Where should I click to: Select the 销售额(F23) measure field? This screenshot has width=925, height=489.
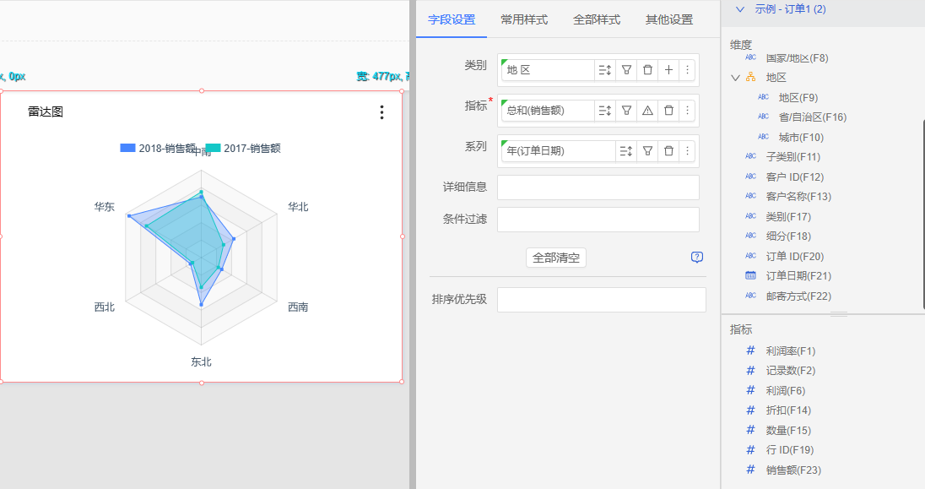792,470
